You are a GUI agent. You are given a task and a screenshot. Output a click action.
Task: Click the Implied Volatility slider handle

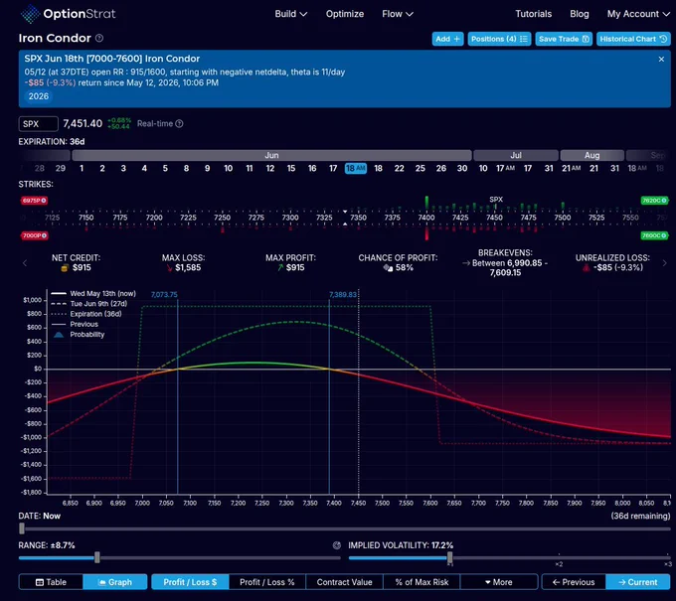click(x=450, y=557)
